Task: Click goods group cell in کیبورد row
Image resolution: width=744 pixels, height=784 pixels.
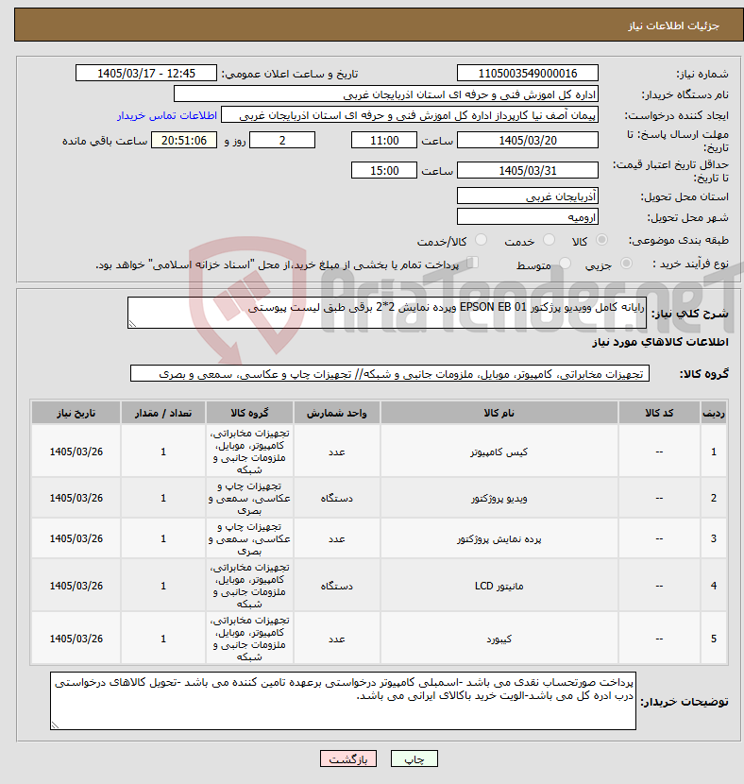Action: tap(249, 639)
